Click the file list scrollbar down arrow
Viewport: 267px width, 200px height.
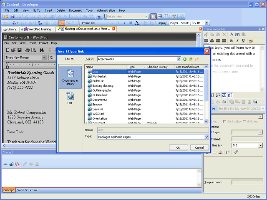(206, 121)
